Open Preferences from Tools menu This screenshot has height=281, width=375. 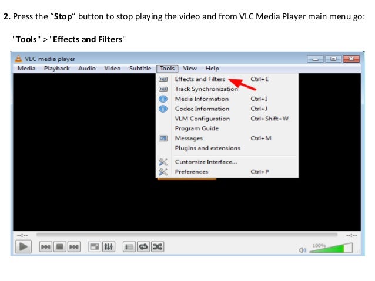click(x=227, y=172)
